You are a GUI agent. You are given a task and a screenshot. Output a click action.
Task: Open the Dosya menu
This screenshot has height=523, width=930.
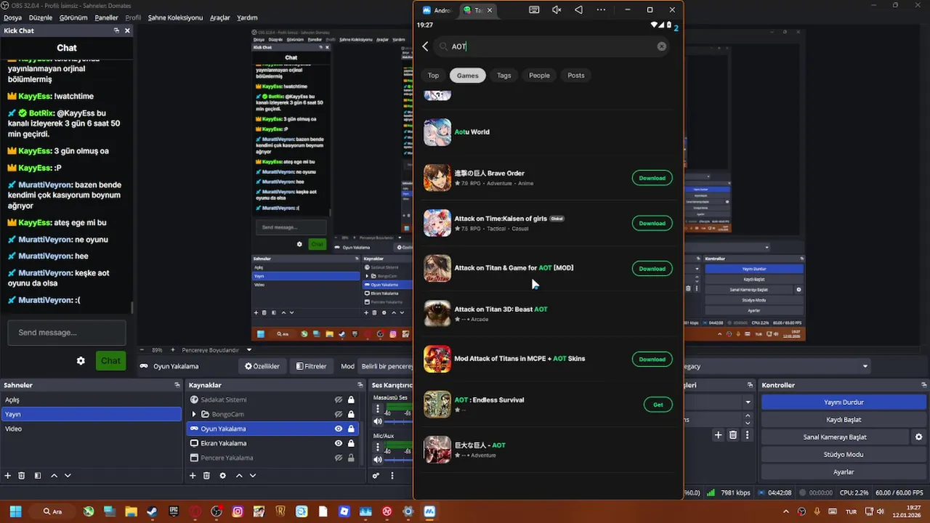point(12,17)
